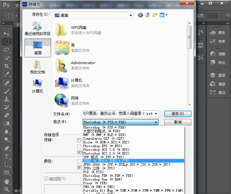The image size is (231, 194).
Task: Select the WPS网盘 folder item
Action: (x=79, y=30)
